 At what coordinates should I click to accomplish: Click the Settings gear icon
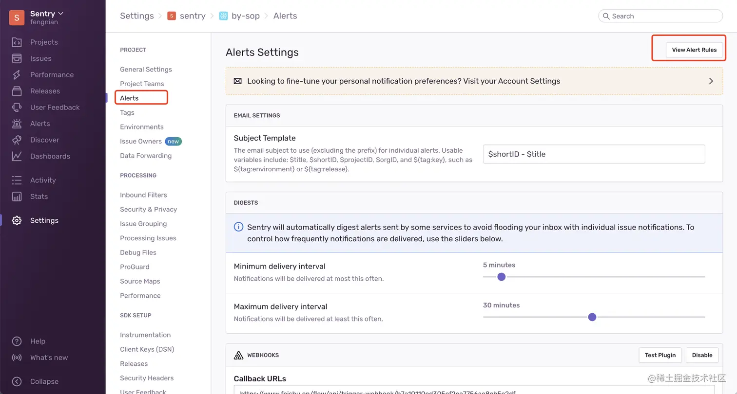[x=17, y=220]
